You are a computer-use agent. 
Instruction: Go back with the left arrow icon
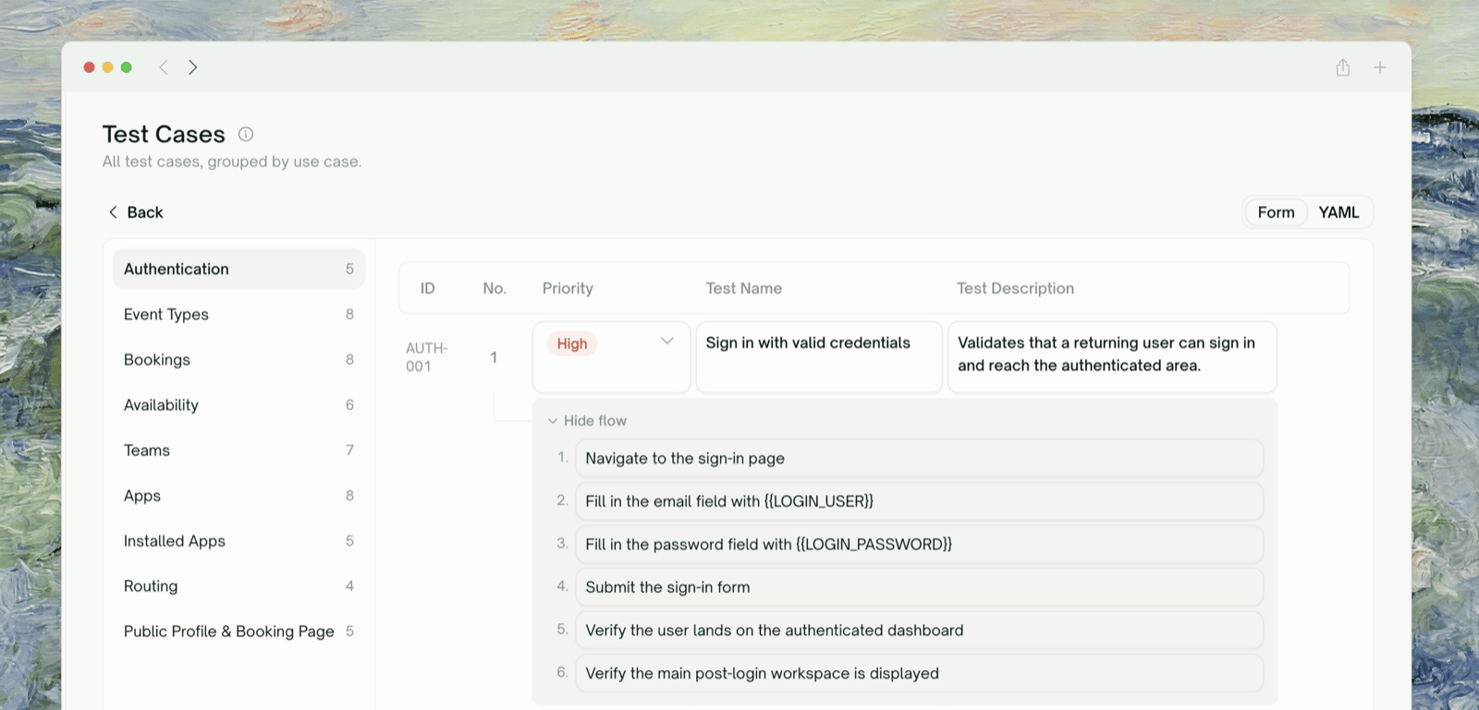164,67
